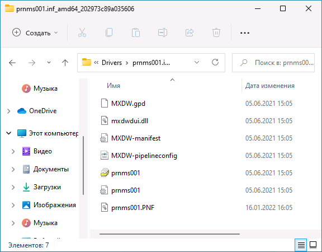Select the MXDW.gpd file
Image resolution: width=322 pixels, height=252 pixels.
(x=128, y=103)
